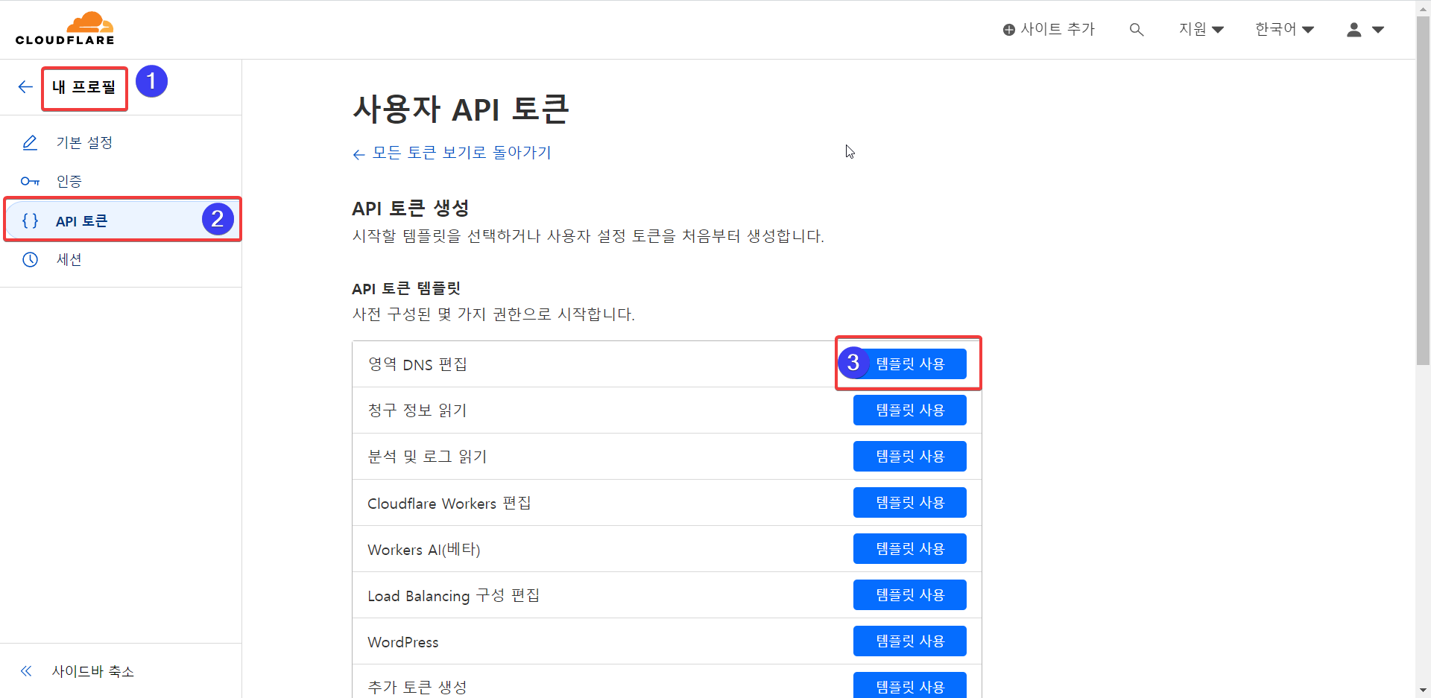
Task: Click the 내 프로필 heading
Action: click(84, 87)
